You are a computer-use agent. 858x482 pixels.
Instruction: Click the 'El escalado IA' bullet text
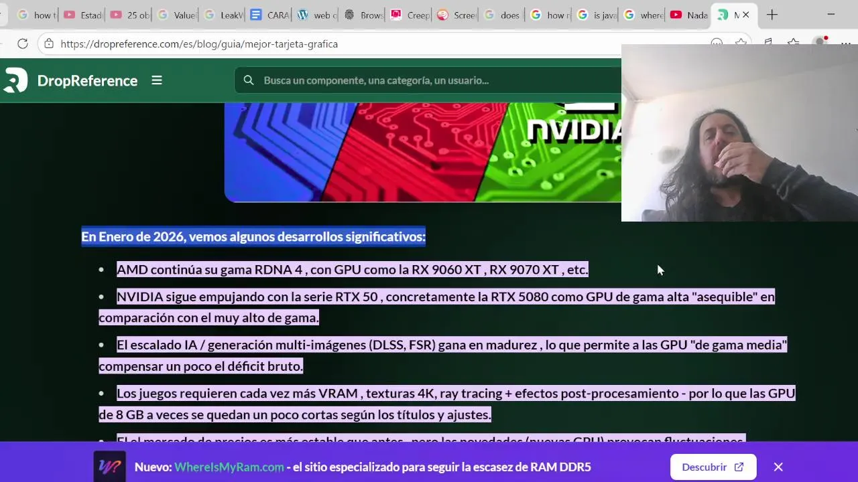pos(443,355)
